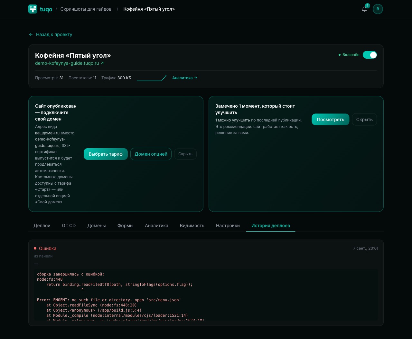Toggle the site Включён switch
This screenshot has width=412, height=339.
pos(370,55)
